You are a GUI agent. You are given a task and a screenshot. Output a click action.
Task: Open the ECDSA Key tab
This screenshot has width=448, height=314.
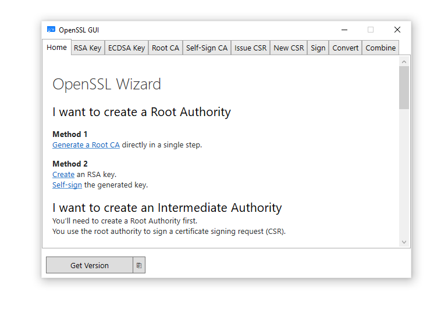127,48
